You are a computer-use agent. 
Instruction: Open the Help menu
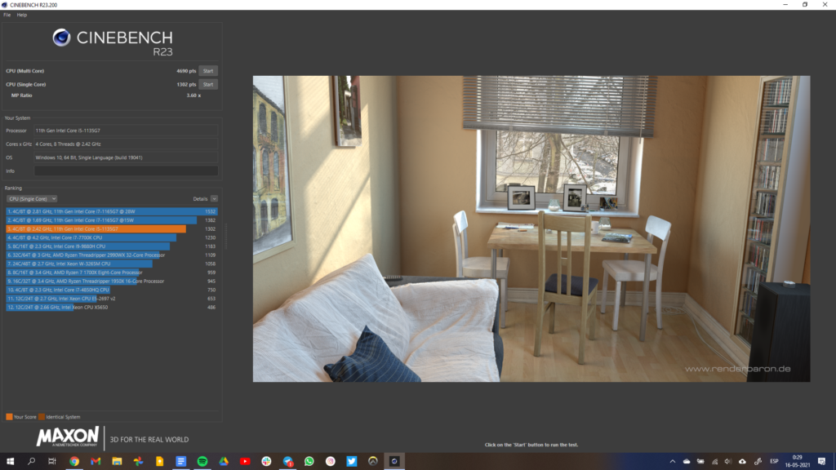pos(22,15)
